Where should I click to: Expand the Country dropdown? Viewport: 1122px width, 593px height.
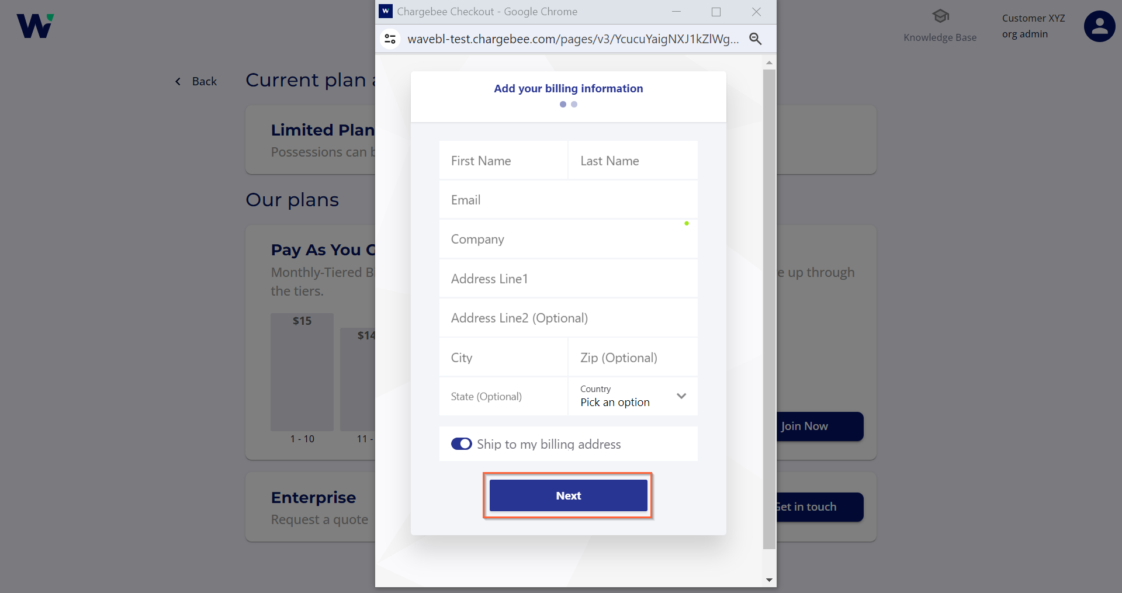click(x=633, y=396)
